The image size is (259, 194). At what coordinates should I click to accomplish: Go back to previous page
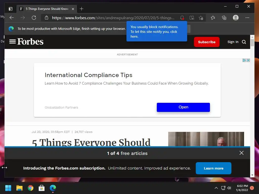click(12, 18)
